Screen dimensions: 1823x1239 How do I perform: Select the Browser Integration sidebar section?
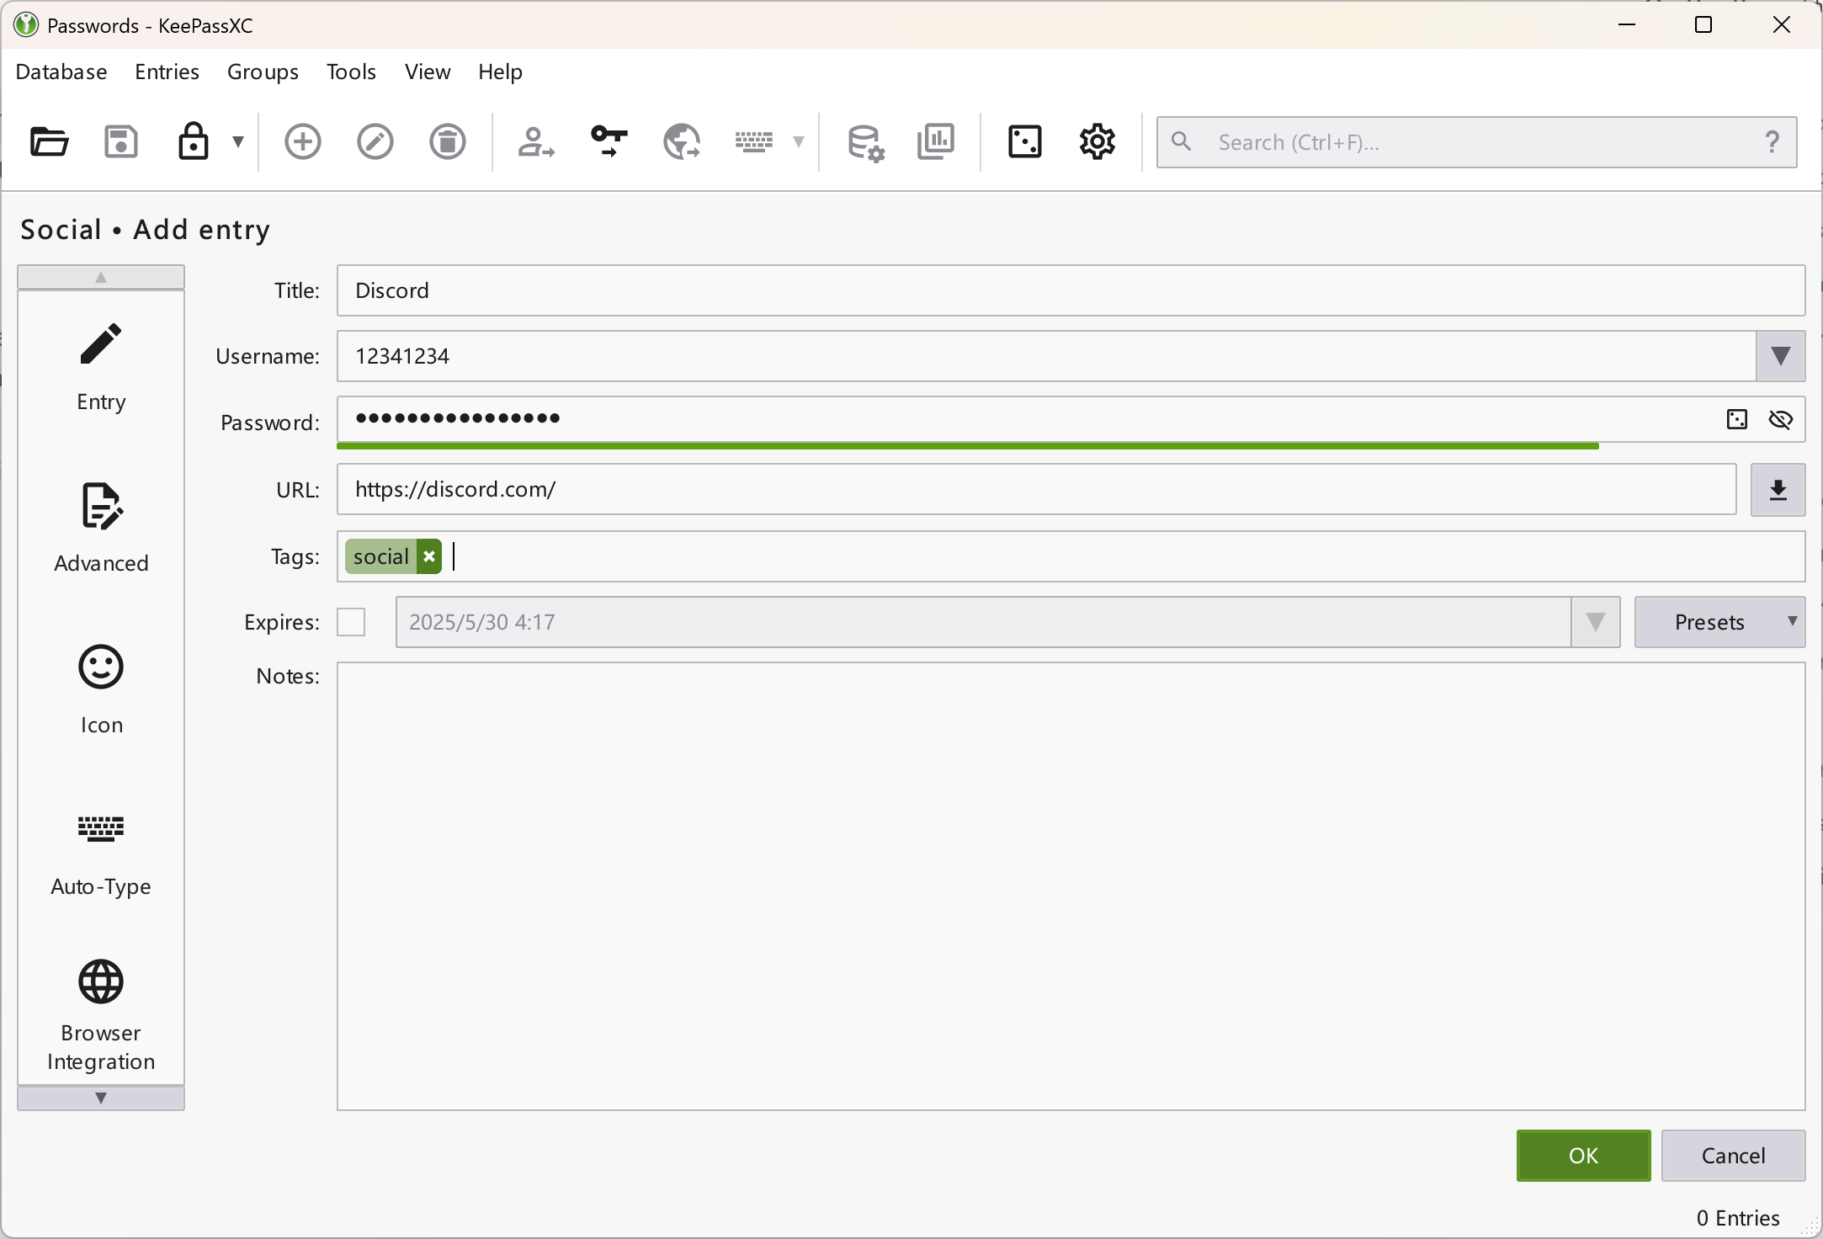(x=101, y=1016)
